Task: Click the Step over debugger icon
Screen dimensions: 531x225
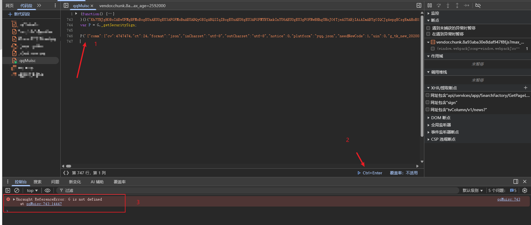Action: pyautogui.click(x=439, y=5)
